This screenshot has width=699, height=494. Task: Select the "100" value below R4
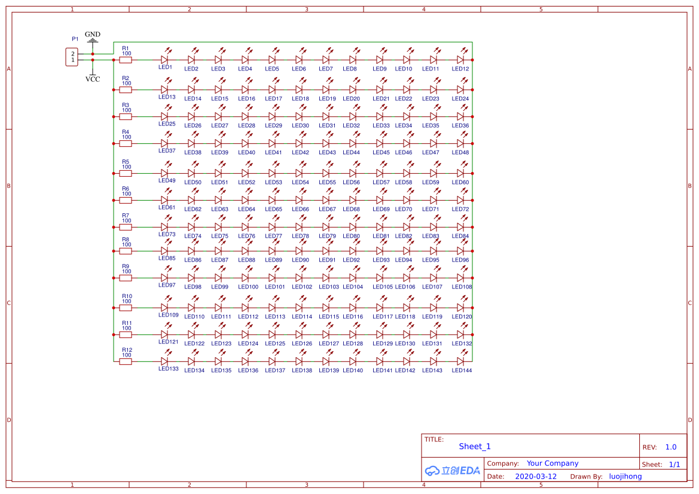[x=127, y=137]
